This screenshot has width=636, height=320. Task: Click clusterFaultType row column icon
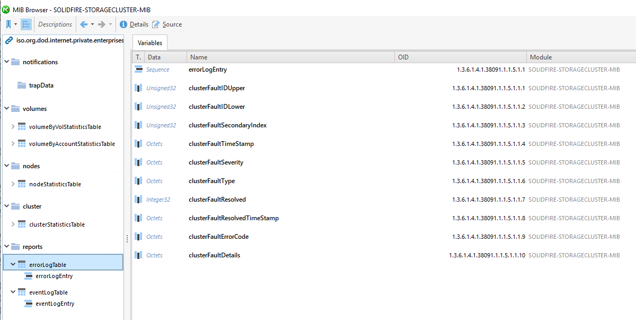coord(138,181)
